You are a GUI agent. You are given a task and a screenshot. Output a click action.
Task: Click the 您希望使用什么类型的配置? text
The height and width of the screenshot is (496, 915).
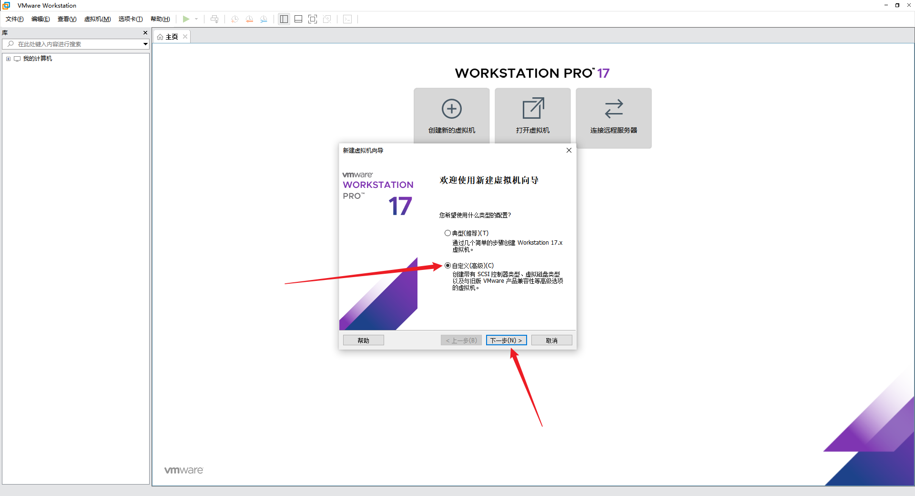coord(475,215)
